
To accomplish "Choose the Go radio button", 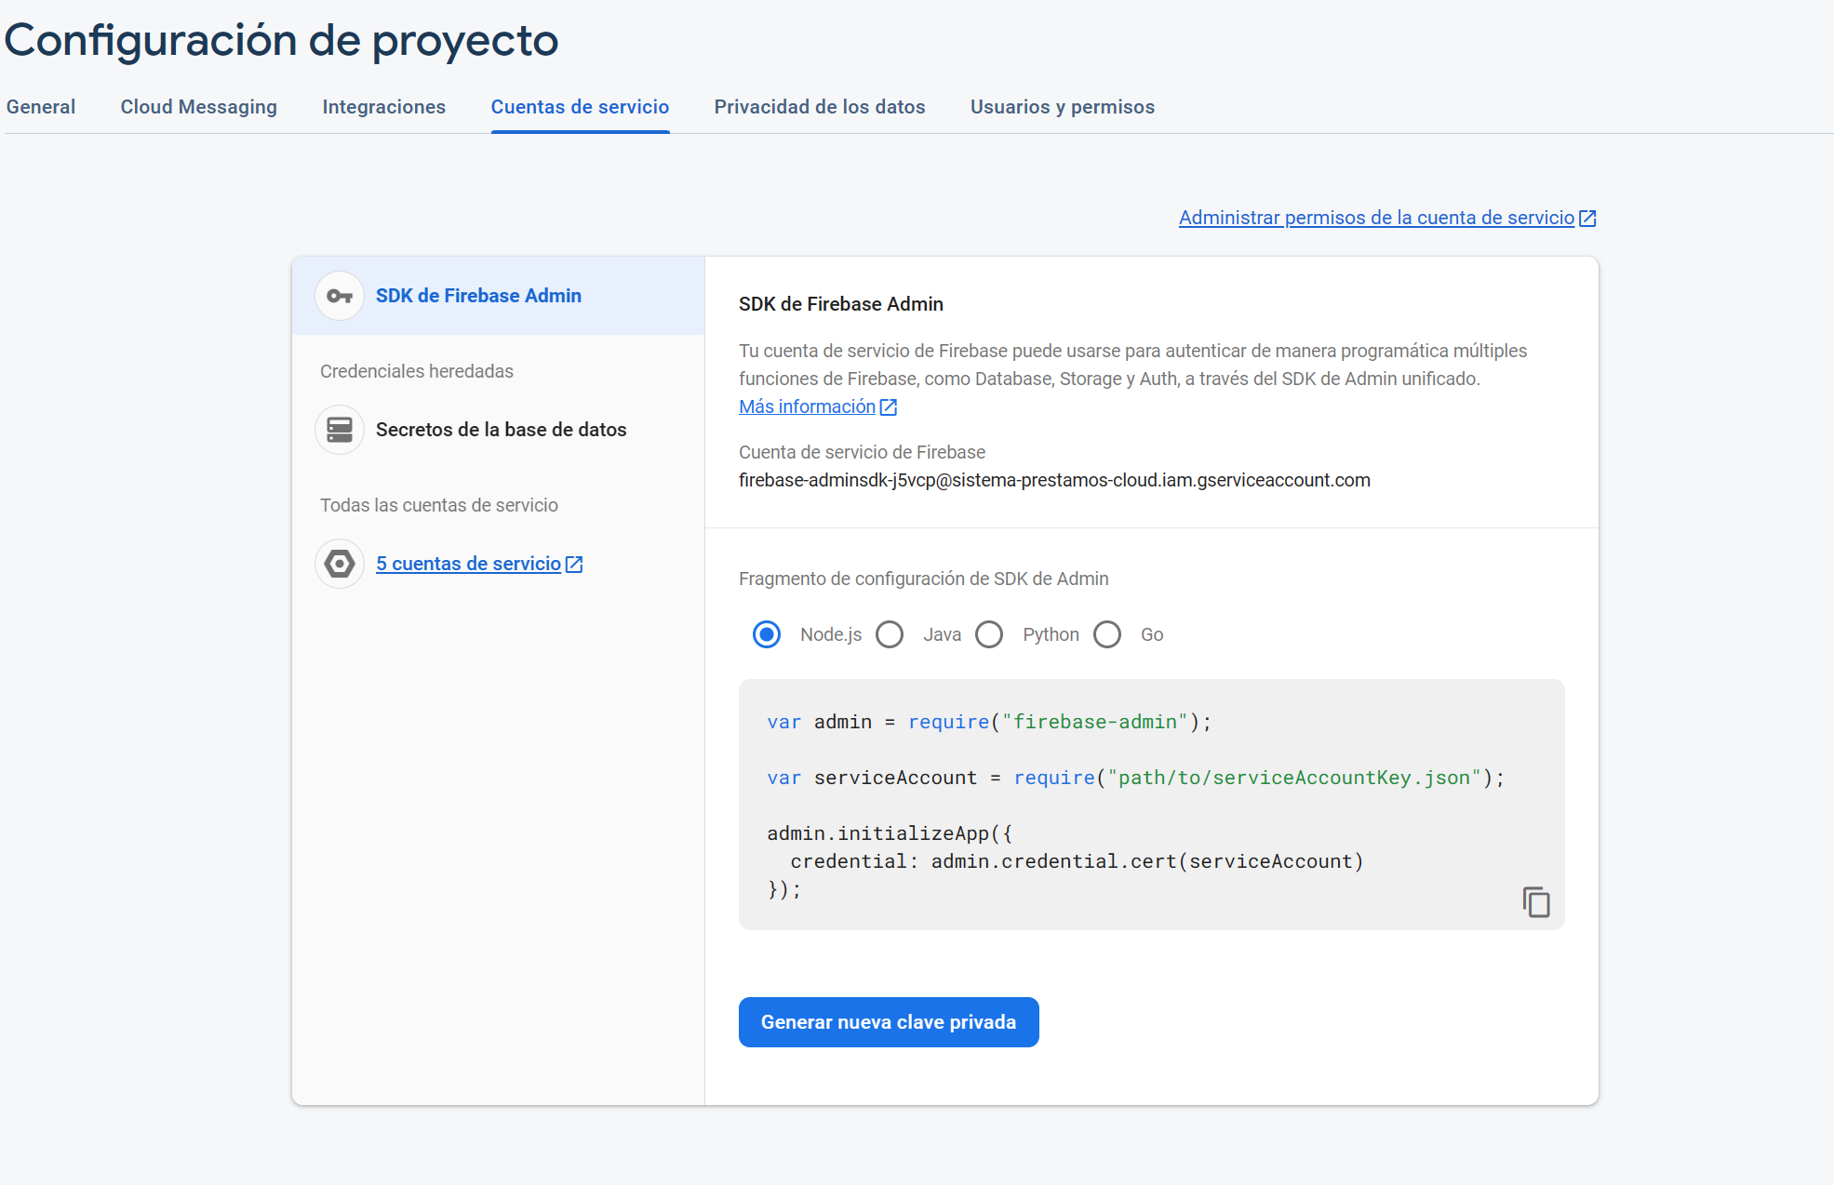I will [1107, 634].
